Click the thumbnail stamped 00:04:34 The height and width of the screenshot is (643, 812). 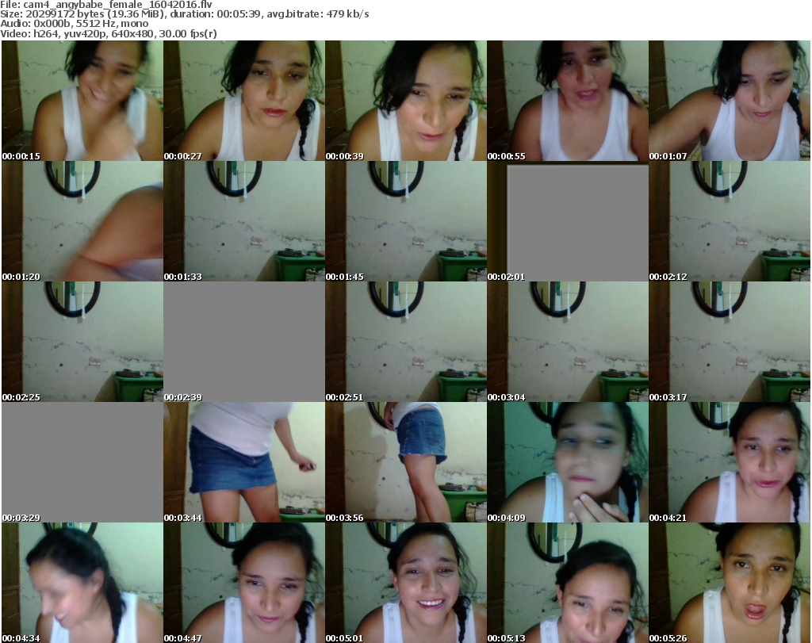tap(82, 583)
